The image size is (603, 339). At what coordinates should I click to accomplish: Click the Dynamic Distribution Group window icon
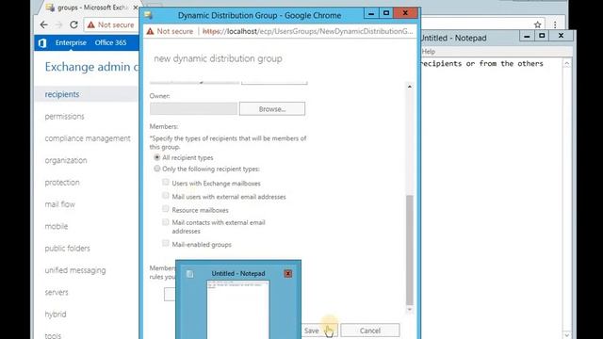(149, 15)
